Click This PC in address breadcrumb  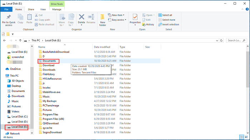point(36,40)
